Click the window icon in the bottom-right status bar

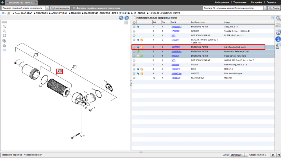278,155
